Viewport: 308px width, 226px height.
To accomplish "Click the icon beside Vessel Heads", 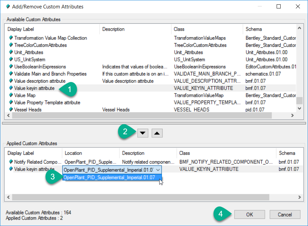I will tap(11, 110).
